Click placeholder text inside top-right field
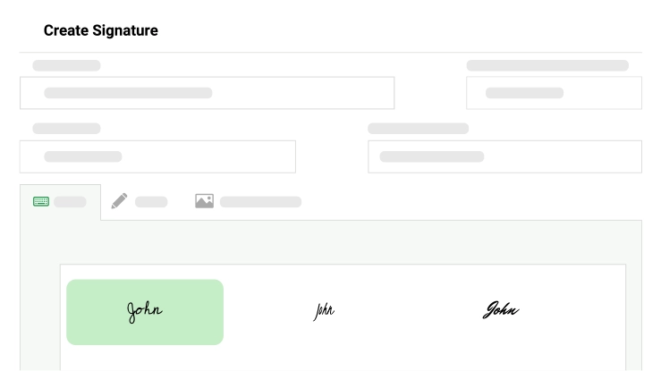The height and width of the screenshot is (371, 661). click(524, 93)
